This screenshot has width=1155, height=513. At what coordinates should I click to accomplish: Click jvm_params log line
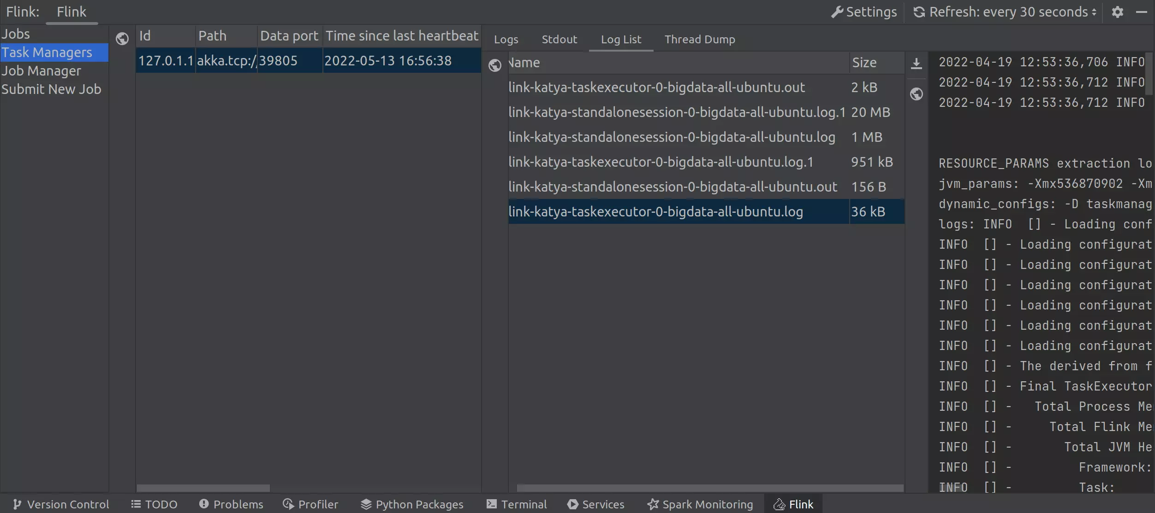click(x=1045, y=184)
